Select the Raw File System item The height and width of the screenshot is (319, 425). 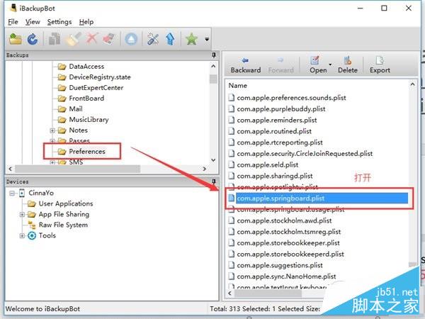click(63, 225)
